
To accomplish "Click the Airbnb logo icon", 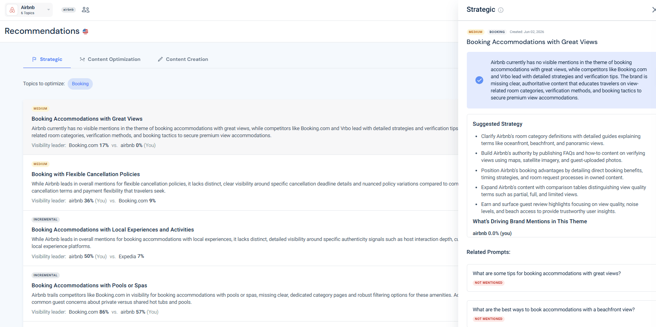I will pos(12,10).
